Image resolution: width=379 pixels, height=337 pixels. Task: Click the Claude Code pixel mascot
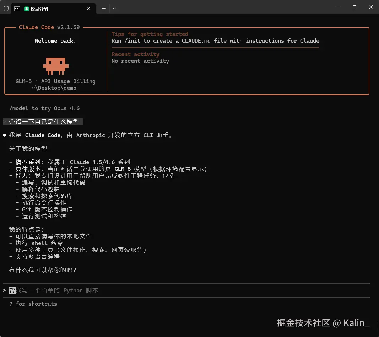point(56,66)
